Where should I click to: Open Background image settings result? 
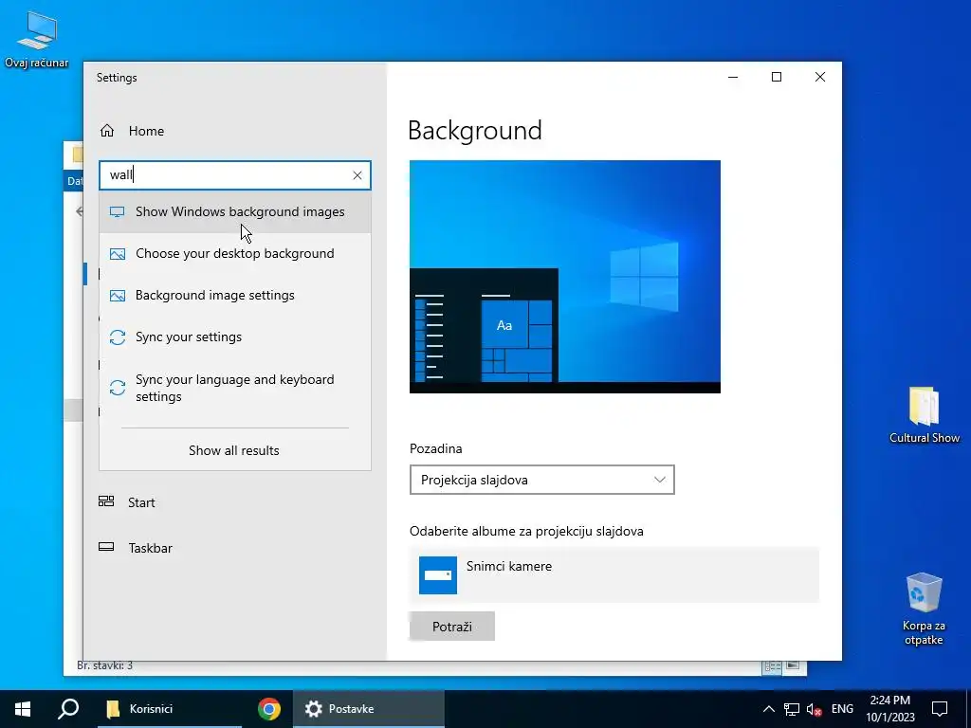[x=235, y=296]
